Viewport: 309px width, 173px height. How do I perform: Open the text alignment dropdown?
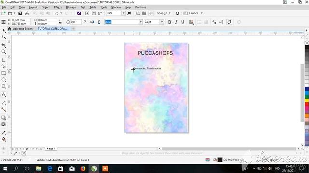click(x=191, y=22)
